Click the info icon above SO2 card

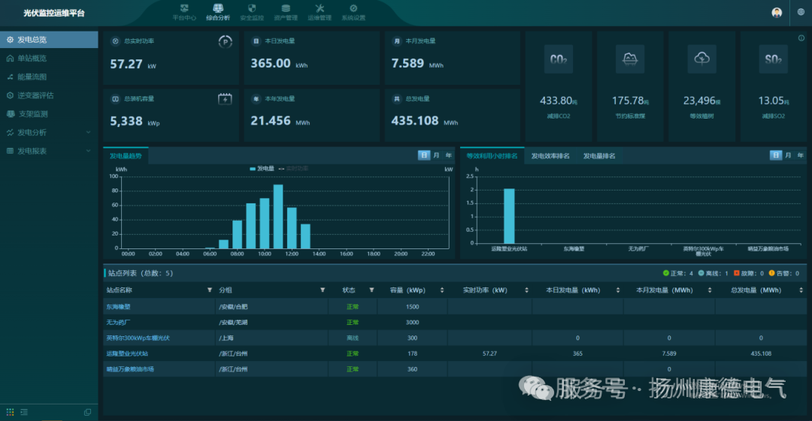pos(801,38)
